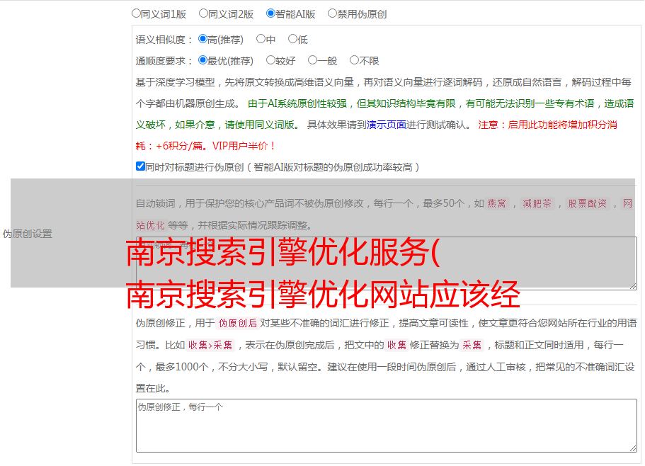
Task: Click inside the 伪原创修正 textarea
Action: point(387,426)
